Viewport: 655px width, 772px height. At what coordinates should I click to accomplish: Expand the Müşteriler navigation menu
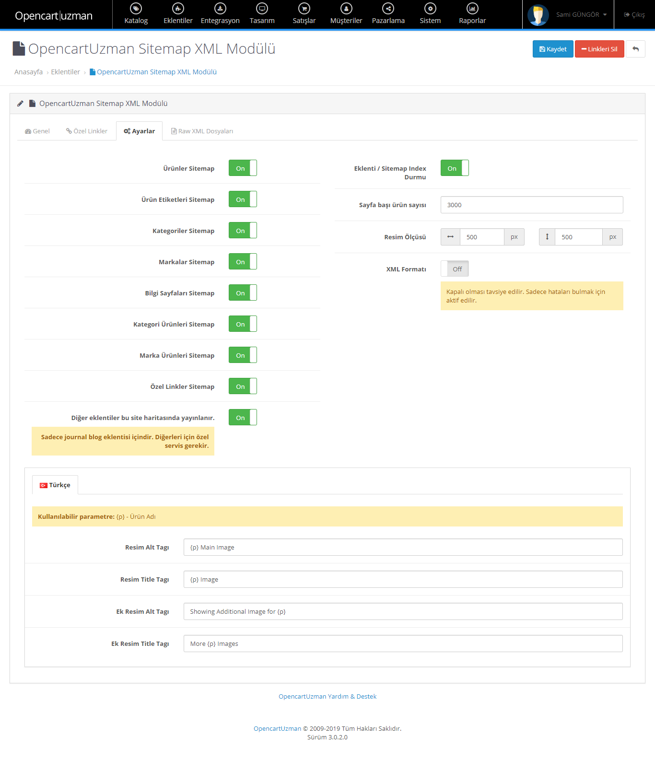pos(346,14)
